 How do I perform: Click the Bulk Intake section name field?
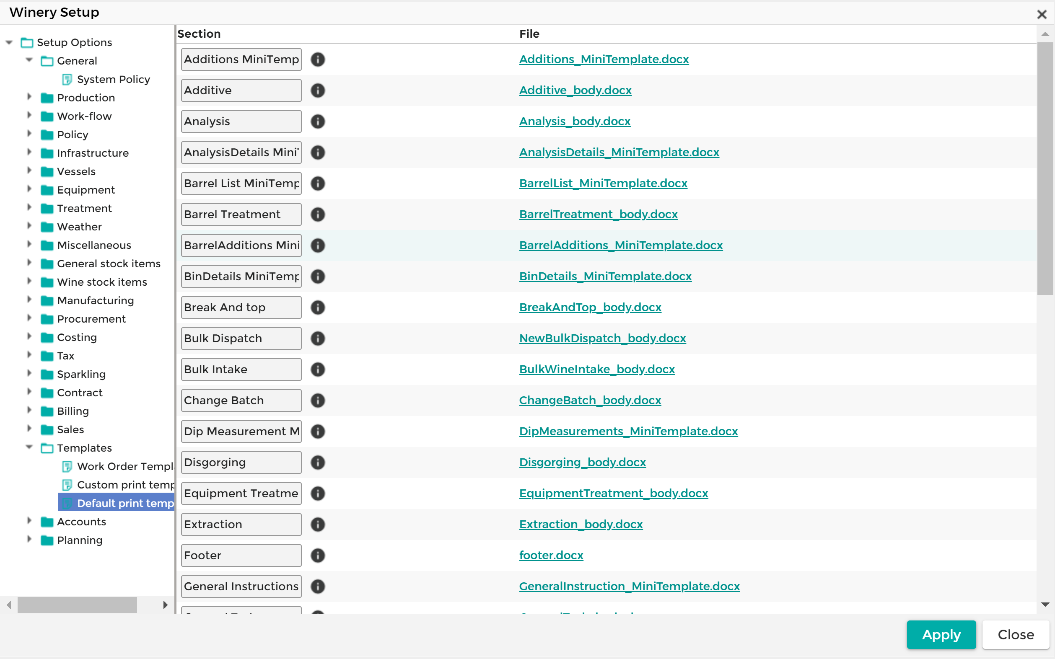click(241, 369)
